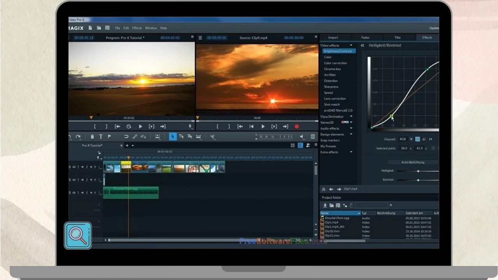Click the scissors cut tool
The height and width of the screenshot is (280, 498).
(x=213, y=136)
